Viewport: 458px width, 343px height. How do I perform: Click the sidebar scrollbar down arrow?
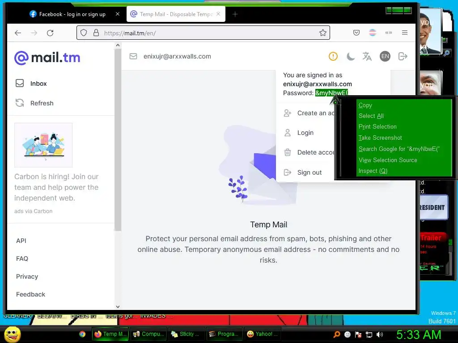pos(118,306)
